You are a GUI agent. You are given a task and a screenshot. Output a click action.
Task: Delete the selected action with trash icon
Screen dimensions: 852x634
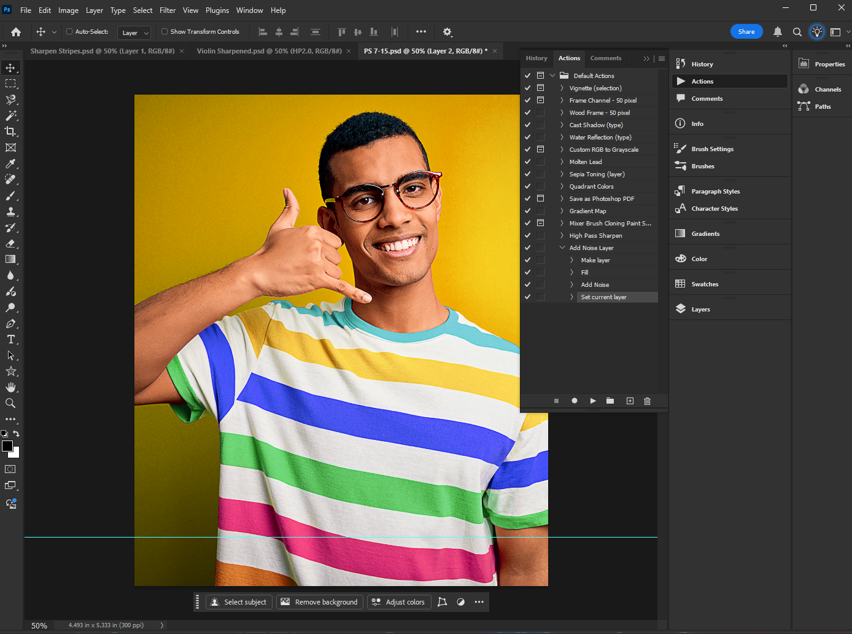647,401
